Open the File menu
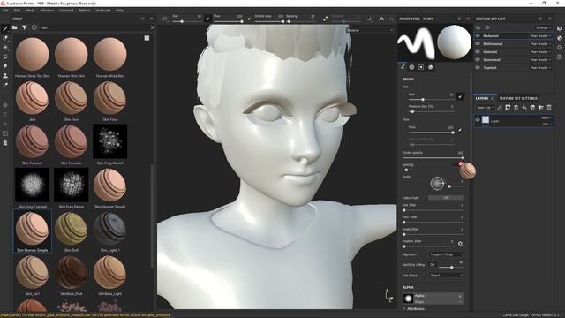This screenshot has width=565, height=318. (x=5, y=11)
